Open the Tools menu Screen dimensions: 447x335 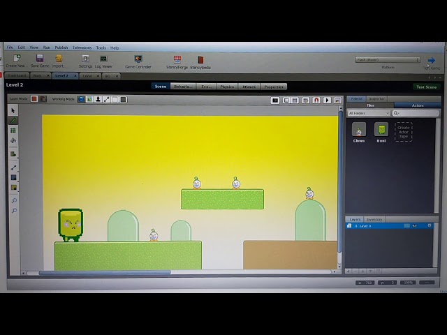pos(101,48)
